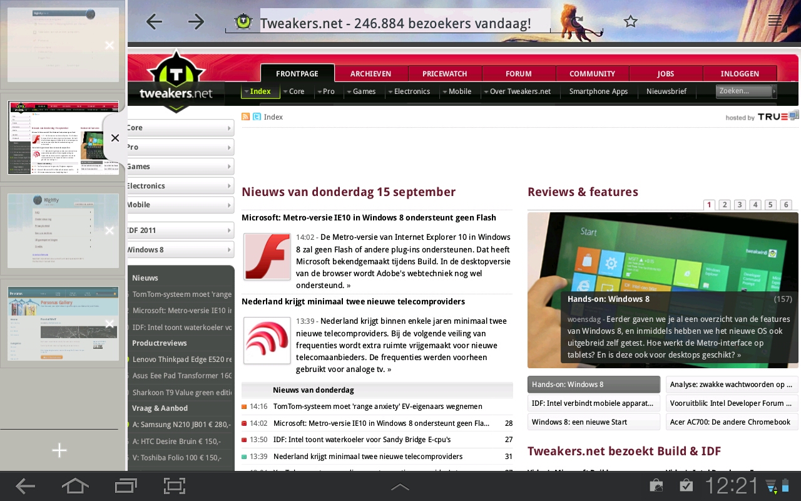Tap the Tweakers favicon beside the page title
The image size is (801, 501).
click(x=243, y=23)
